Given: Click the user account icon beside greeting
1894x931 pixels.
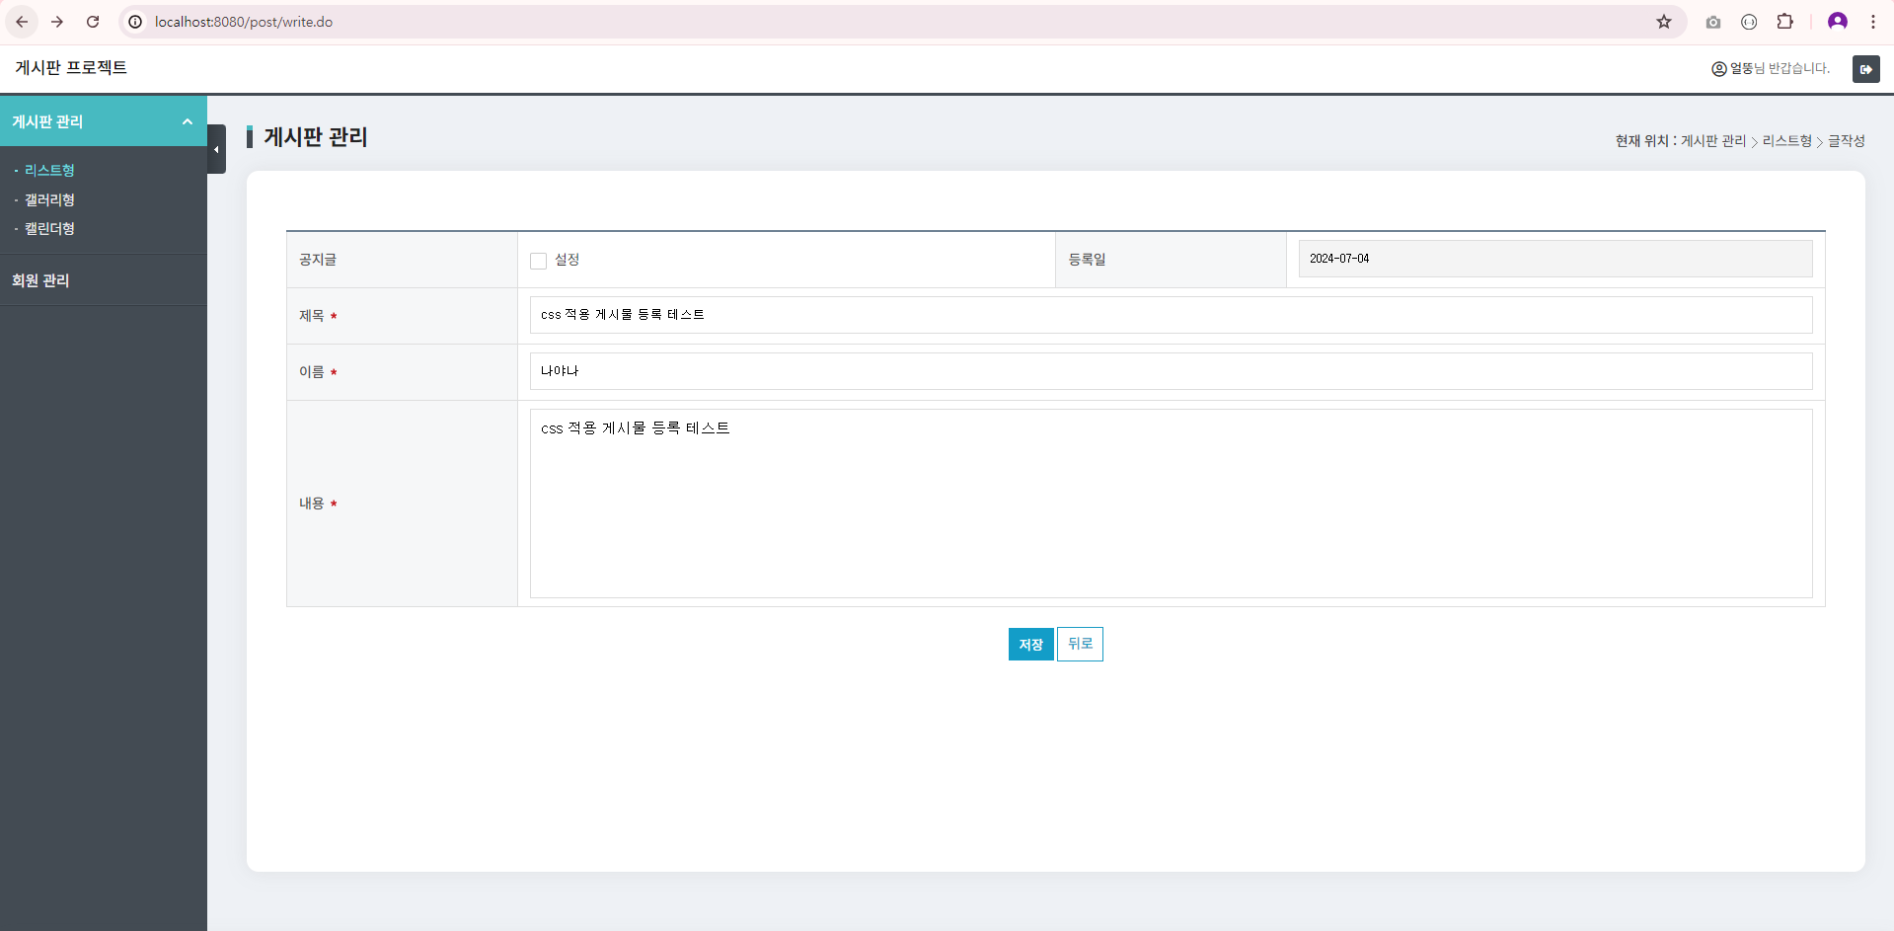Looking at the screenshot, I should (x=1719, y=69).
